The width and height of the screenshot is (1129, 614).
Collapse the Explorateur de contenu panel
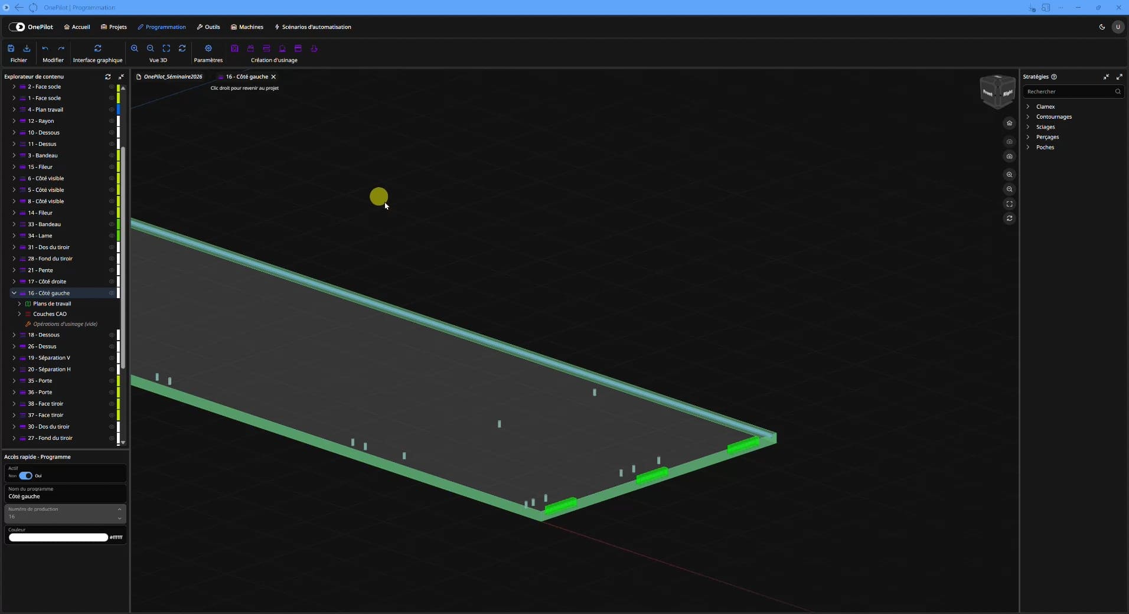pyautogui.click(x=121, y=77)
